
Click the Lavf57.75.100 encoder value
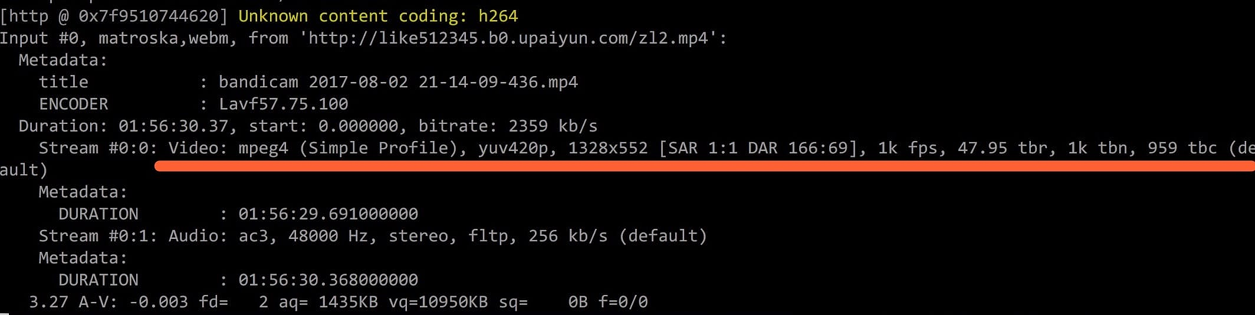pos(283,104)
